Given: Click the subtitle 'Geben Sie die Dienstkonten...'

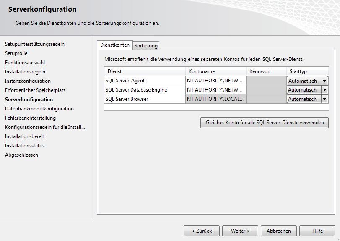Looking at the screenshot, I should click(x=87, y=23).
